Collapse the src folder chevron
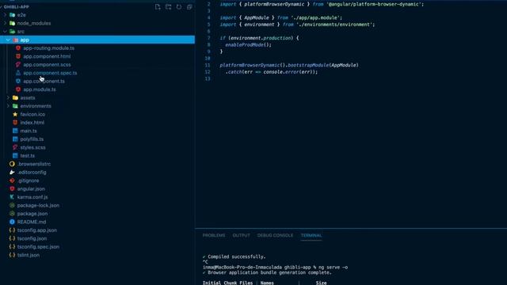The height and width of the screenshot is (285, 507). 5,32
